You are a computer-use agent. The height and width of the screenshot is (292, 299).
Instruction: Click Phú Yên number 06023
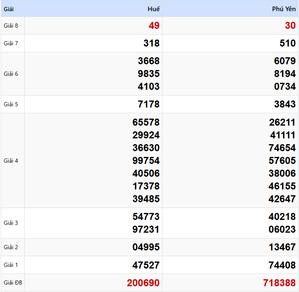click(x=282, y=229)
